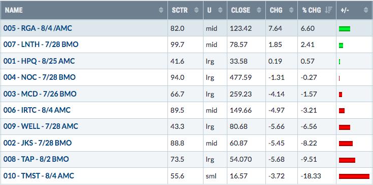The image size is (373, 185).
Task: Select the 001 - HPQ - 8/25 AMC link
Action: 39,61
